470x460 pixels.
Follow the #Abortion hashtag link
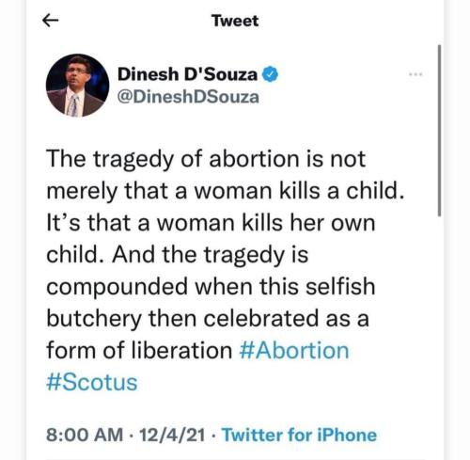click(294, 350)
